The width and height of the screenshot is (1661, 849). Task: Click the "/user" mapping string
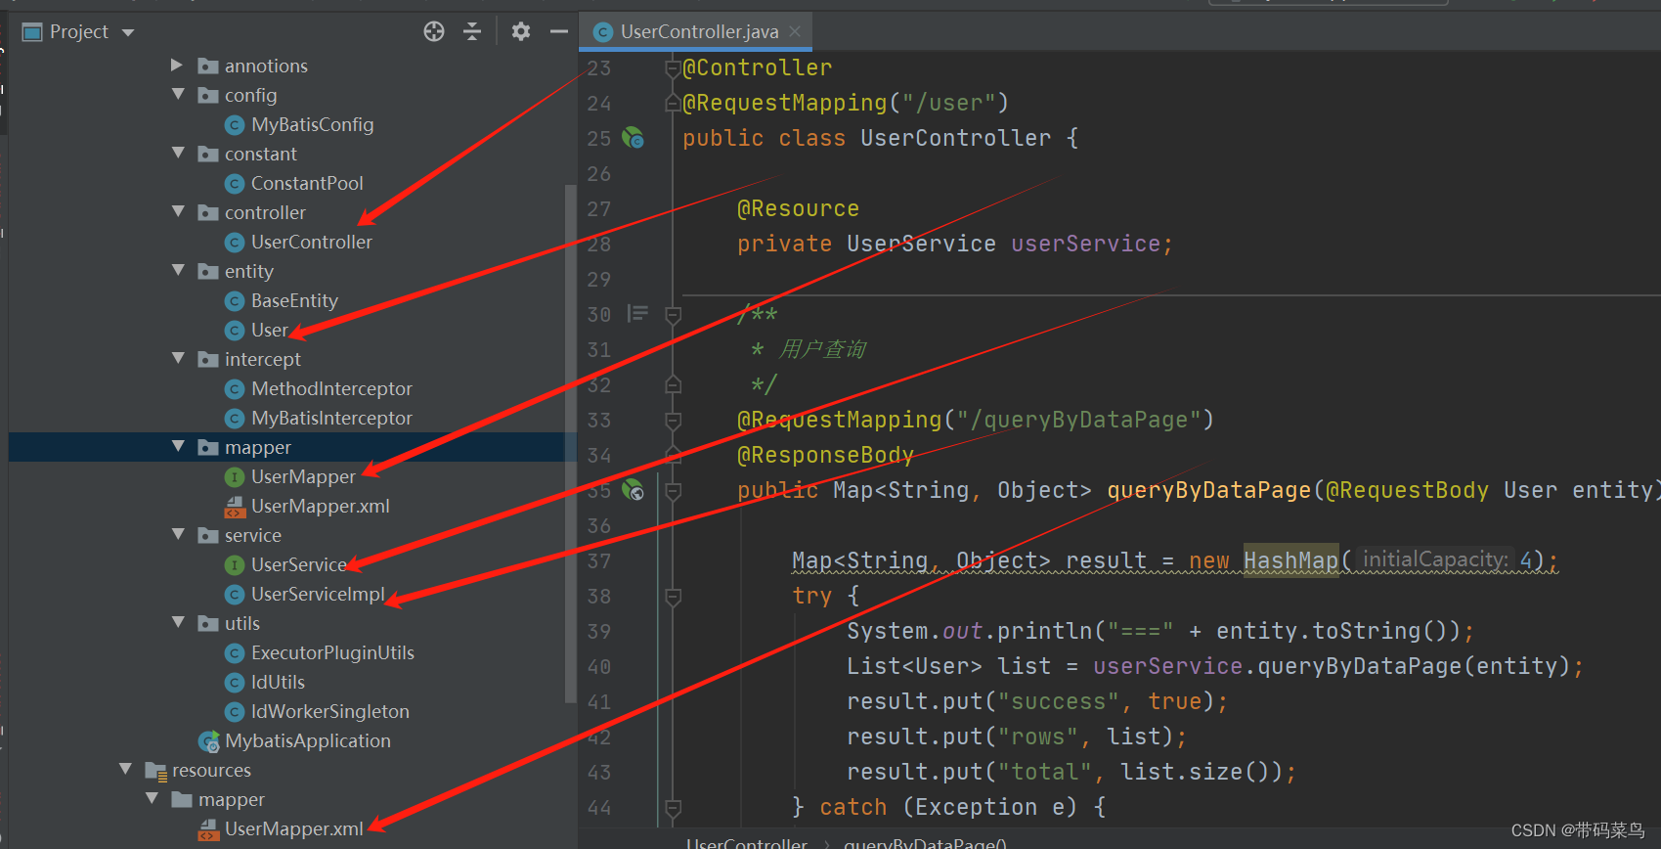(x=948, y=103)
